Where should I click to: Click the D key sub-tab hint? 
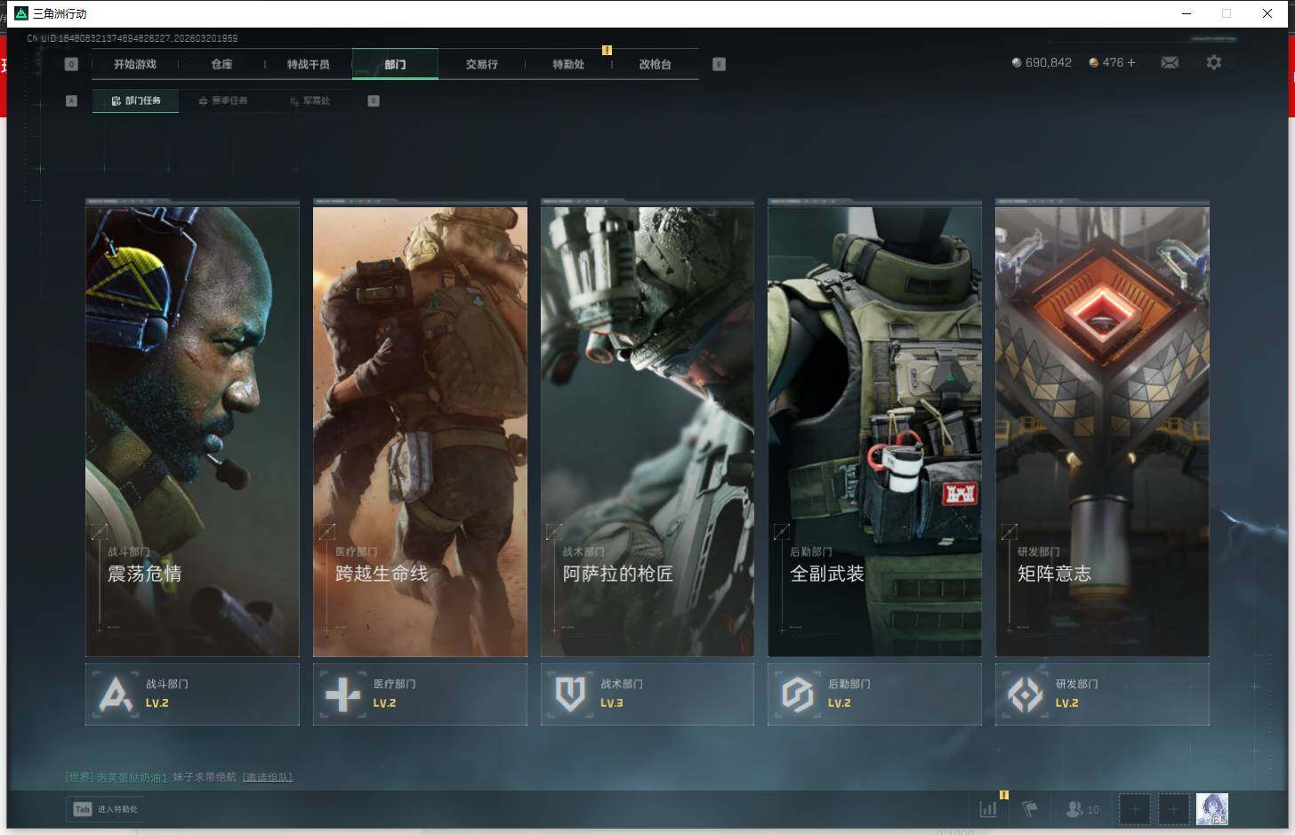click(x=374, y=100)
